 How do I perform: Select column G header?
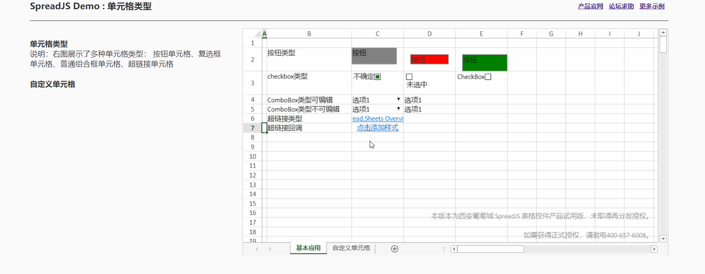[551, 34]
